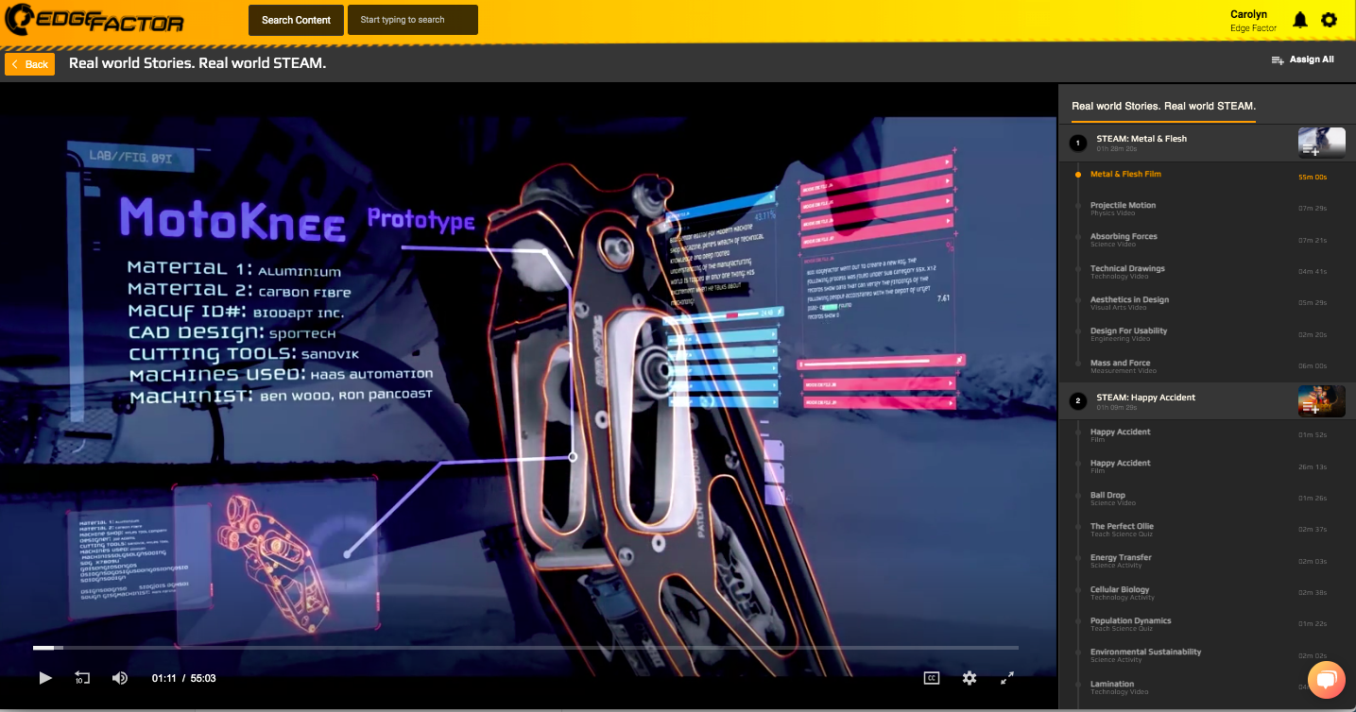This screenshot has width=1356, height=712.
Task: Rewind video 10 seconds
Action: (82, 678)
